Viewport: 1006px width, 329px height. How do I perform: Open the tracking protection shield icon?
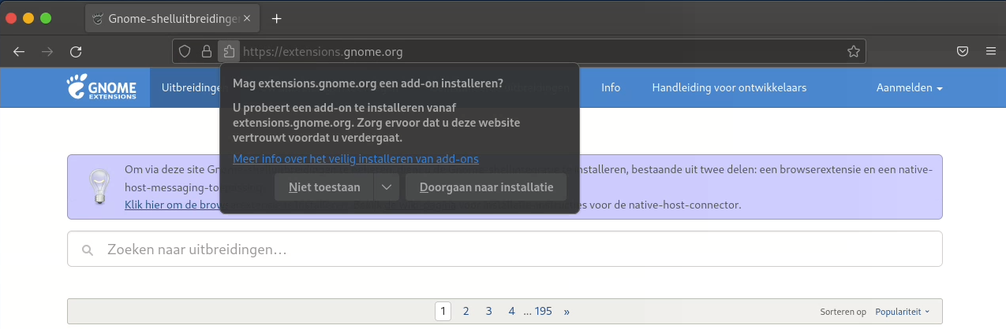185,52
